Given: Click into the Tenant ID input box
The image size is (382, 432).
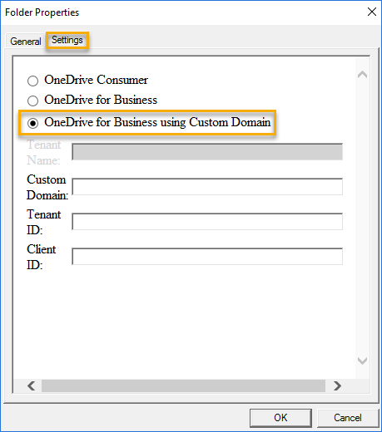Looking at the screenshot, I should 207,221.
